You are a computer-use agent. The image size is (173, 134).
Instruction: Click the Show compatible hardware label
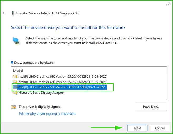(x=34, y=63)
